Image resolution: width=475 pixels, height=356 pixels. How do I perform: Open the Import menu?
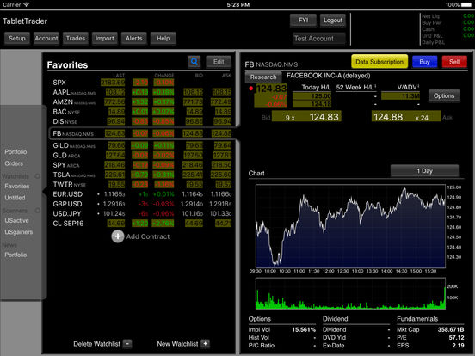pos(104,39)
